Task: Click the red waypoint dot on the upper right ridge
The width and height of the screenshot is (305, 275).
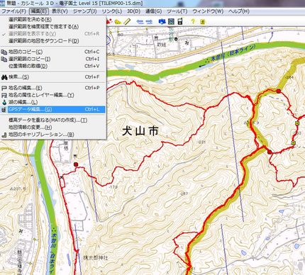Action: click(279, 91)
